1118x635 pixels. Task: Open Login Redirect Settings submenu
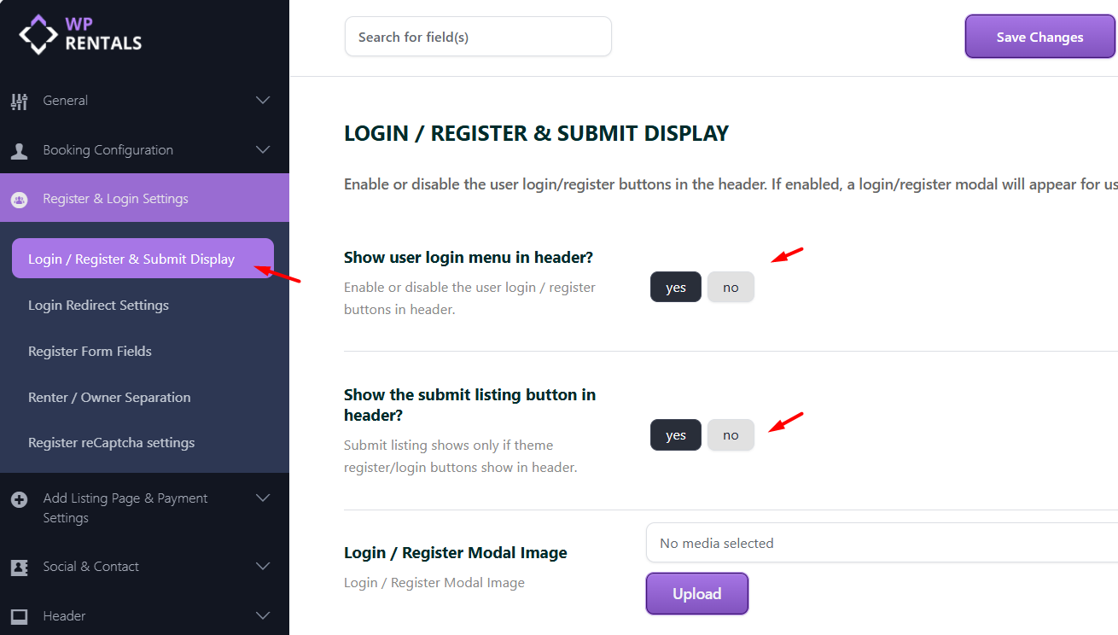[98, 306]
